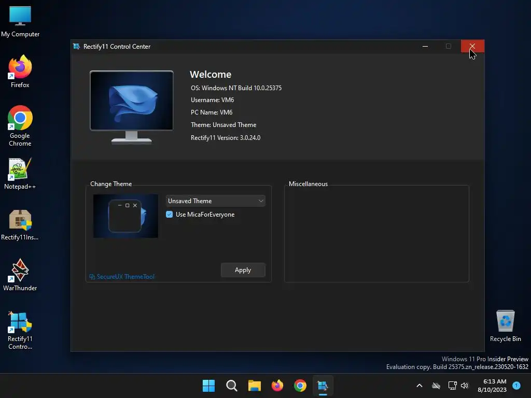This screenshot has width=531, height=398.
Task: Expand the Unsaved Theme dropdown
Action: click(x=215, y=201)
